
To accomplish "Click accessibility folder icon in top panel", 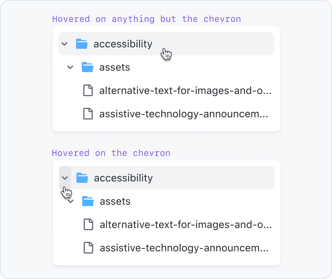I will [82, 44].
